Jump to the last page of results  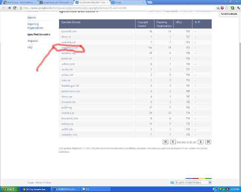coord(208,142)
